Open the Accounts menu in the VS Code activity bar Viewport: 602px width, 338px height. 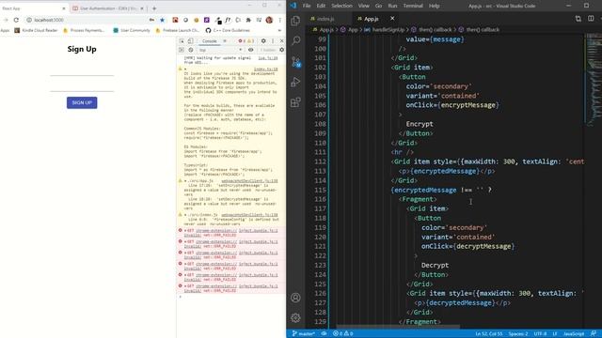pos(295,298)
